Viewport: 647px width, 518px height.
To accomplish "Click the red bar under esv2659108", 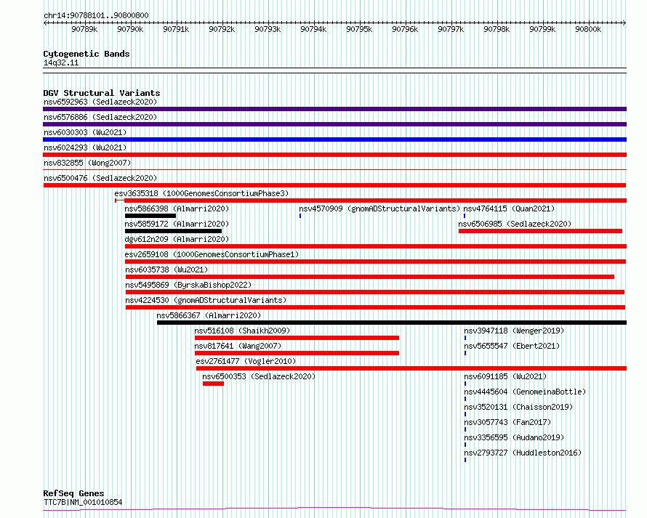I will 376,262.
